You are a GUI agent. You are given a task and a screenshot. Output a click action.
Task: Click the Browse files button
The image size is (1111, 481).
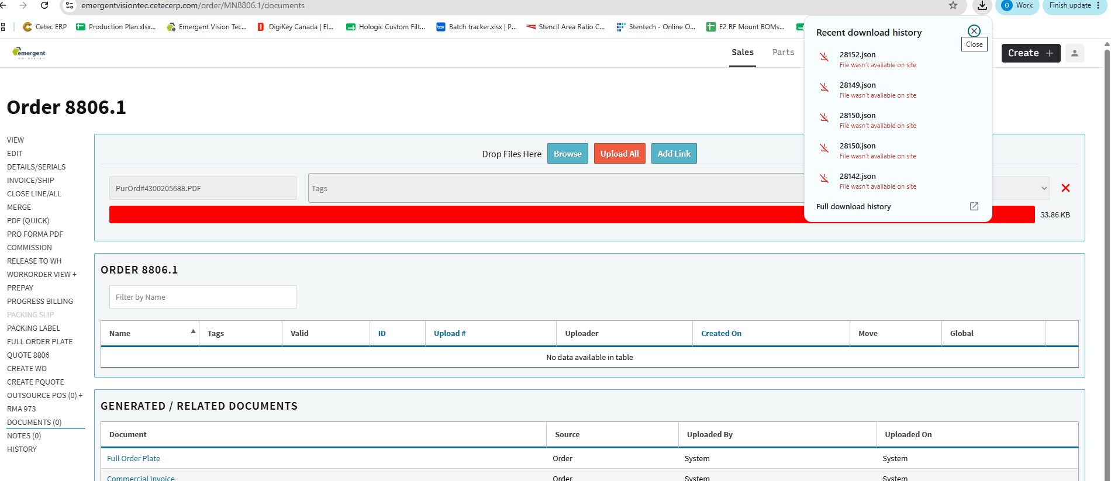[x=568, y=154]
